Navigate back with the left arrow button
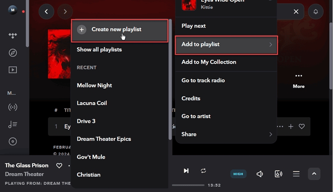The image size is (333, 192). [46, 12]
